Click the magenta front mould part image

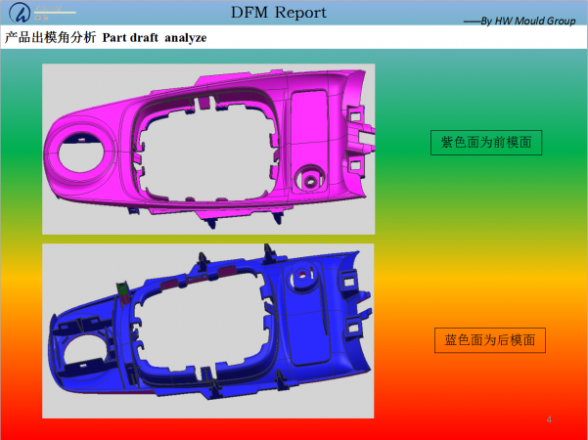coord(208,150)
